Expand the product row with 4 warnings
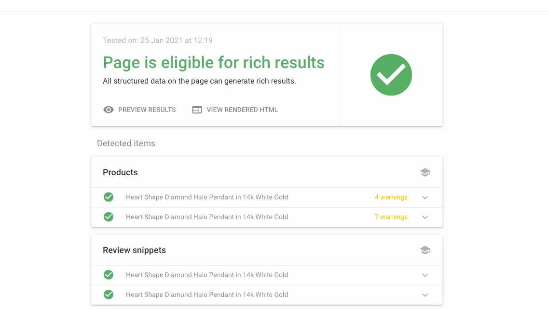 tap(425, 197)
